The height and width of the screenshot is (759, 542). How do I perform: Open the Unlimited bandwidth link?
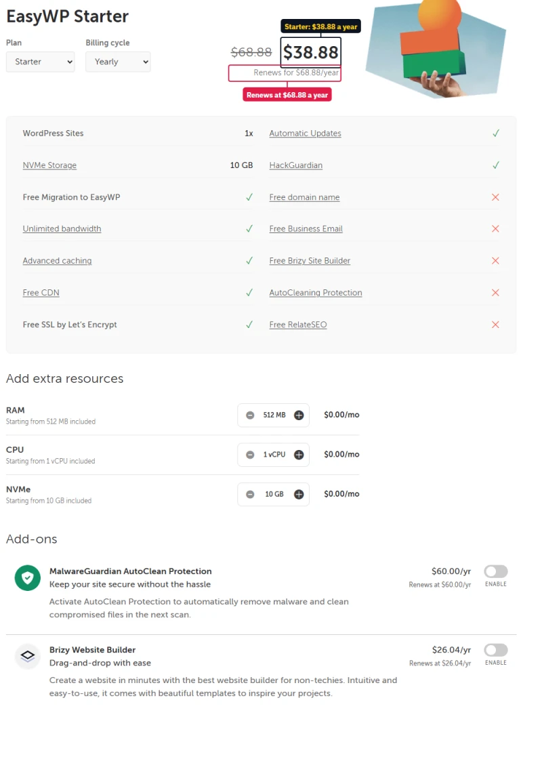pos(62,228)
